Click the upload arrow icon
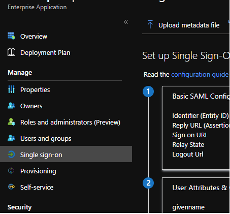This screenshot has height=214, width=230. 150,24
